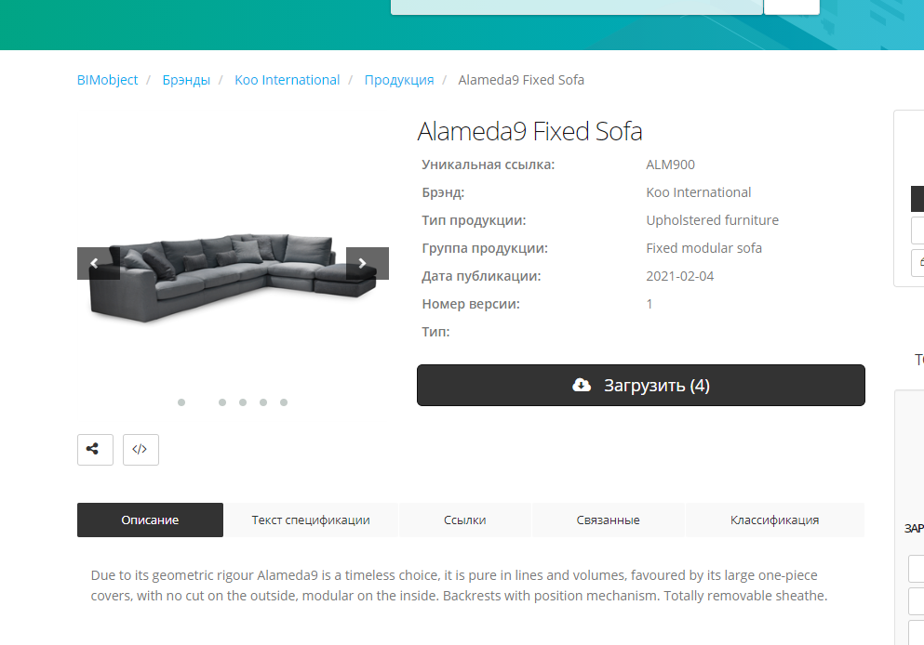Switch to Текст спецификации tab

coord(311,520)
